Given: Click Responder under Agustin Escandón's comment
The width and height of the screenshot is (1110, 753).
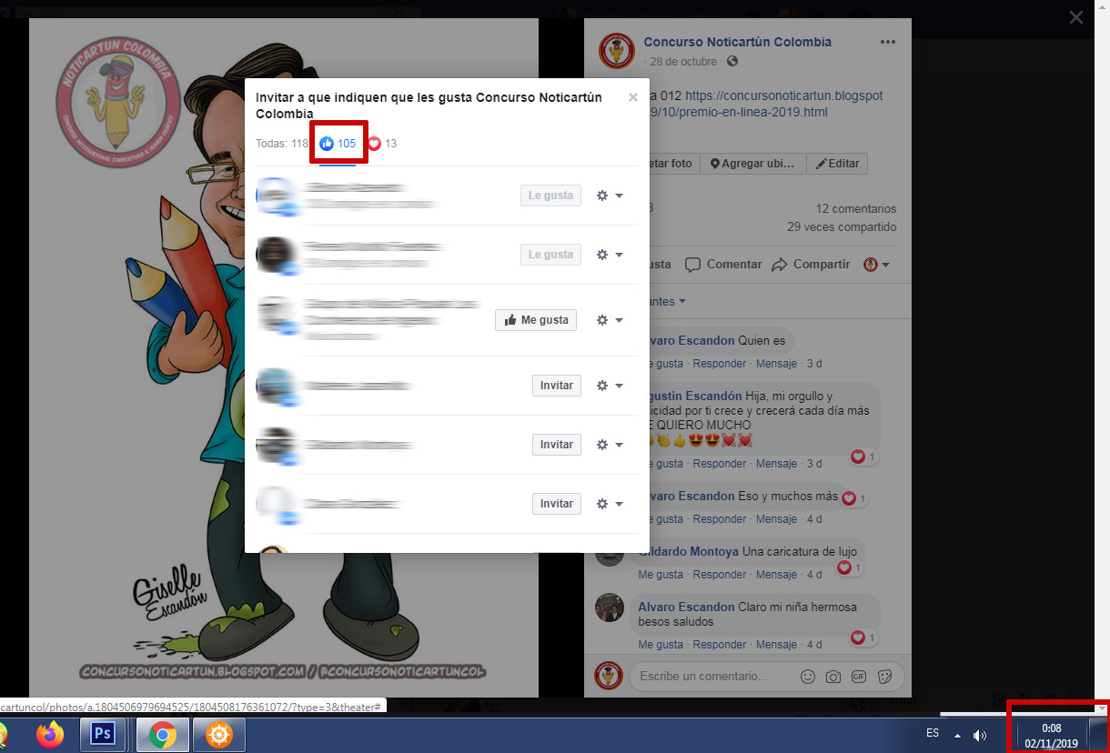Looking at the screenshot, I should click(720, 464).
